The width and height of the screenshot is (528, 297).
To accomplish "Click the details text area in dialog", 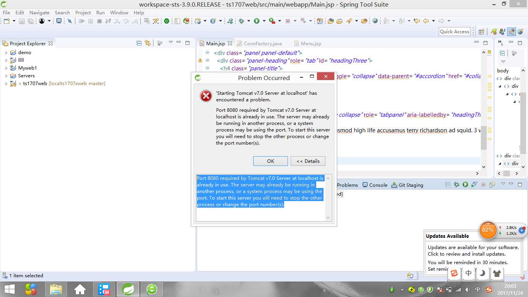I will click(261, 198).
